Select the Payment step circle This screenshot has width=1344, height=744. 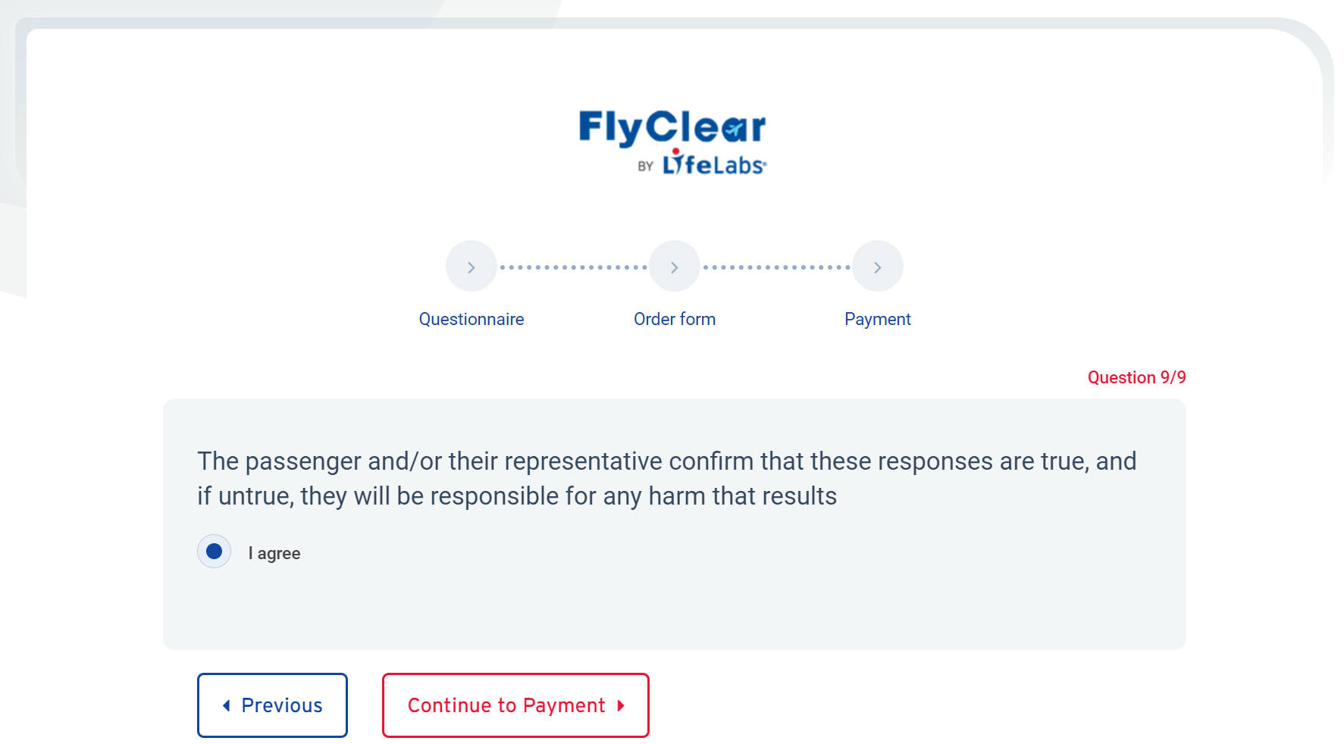[x=877, y=267]
